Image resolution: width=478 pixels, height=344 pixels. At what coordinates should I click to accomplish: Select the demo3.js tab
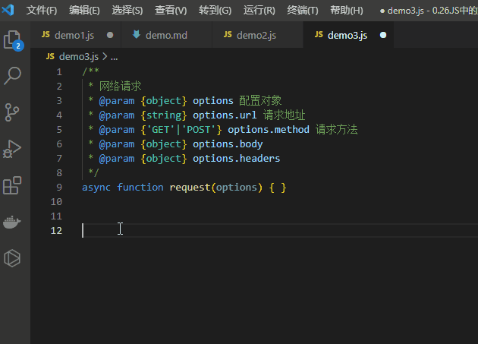coord(348,35)
